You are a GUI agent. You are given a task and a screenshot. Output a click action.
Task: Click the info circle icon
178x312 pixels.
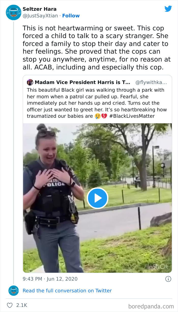(168, 279)
